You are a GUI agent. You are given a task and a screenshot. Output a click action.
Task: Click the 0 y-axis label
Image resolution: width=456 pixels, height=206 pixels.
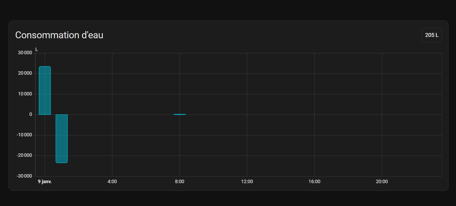pos(31,114)
